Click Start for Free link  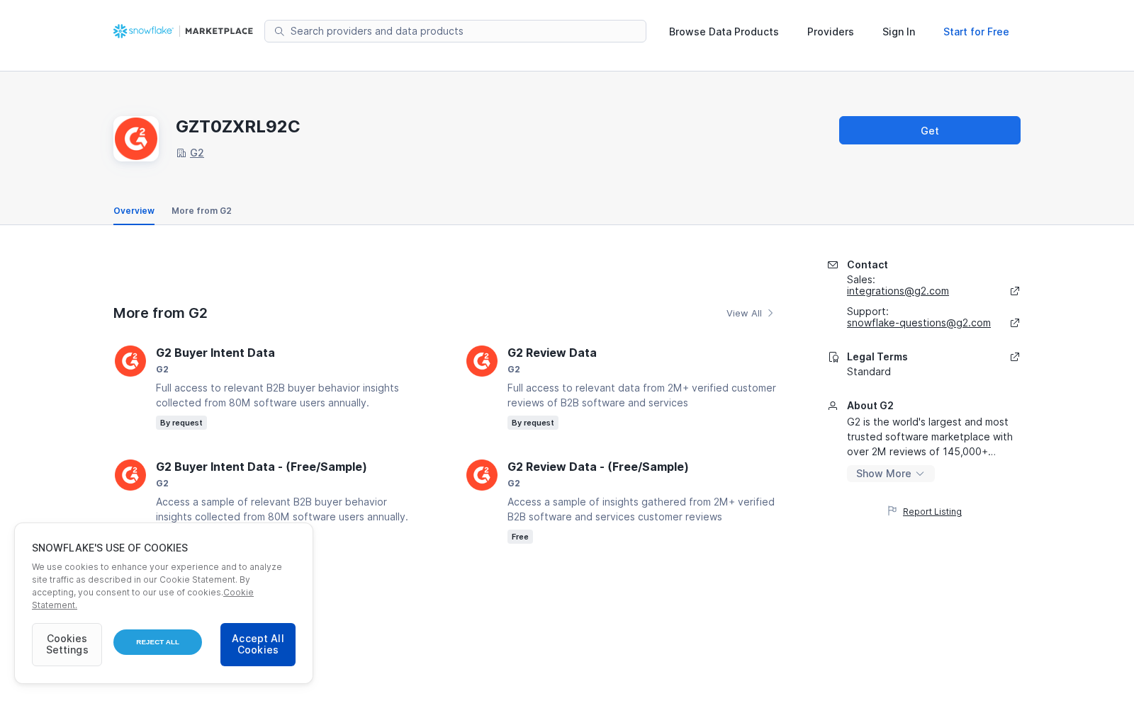[976, 32]
